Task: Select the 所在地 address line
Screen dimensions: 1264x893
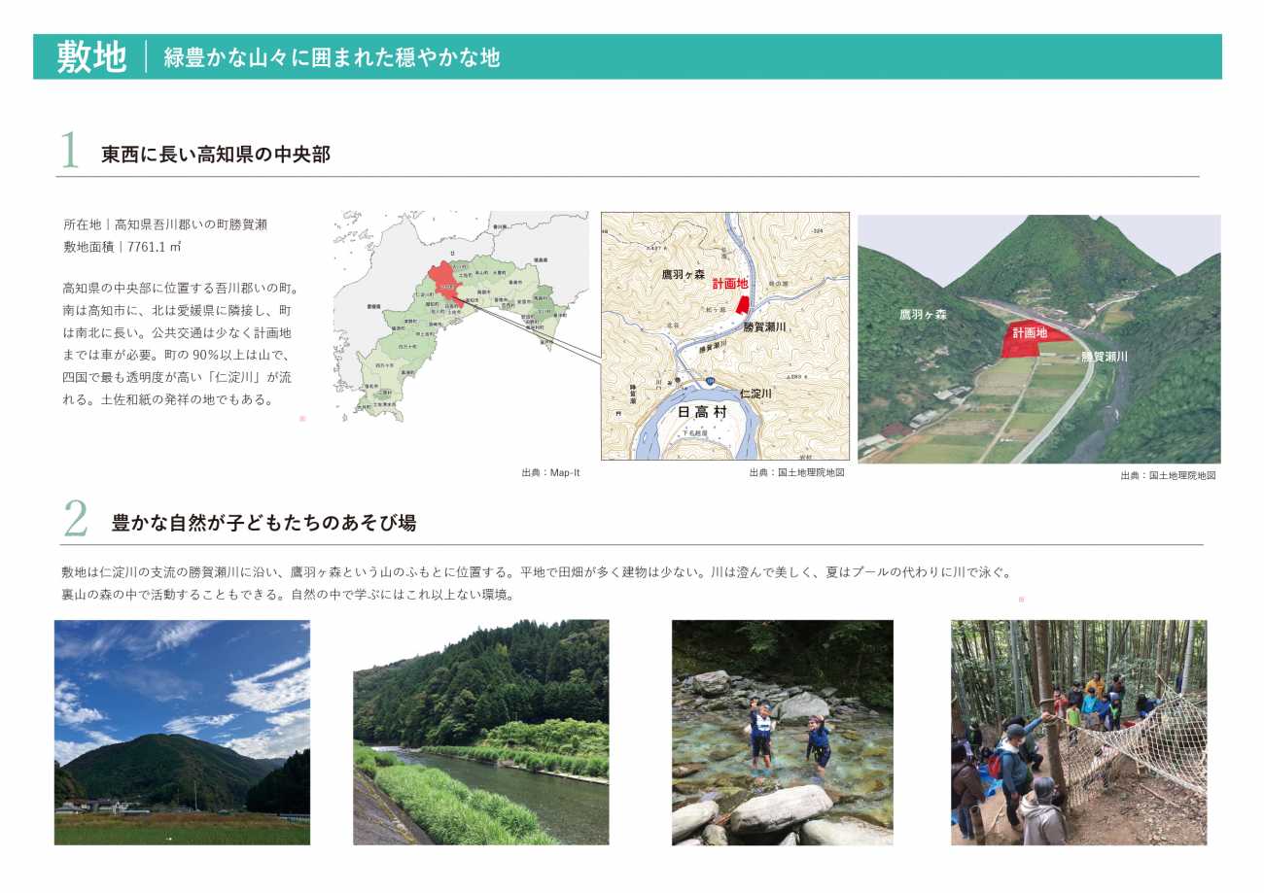Action: click(x=165, y=223)
